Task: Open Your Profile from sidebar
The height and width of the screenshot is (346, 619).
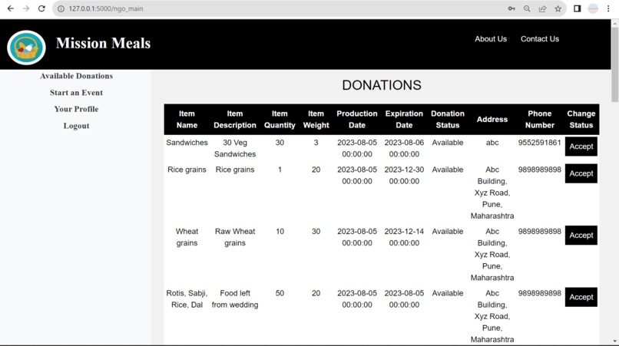Action: (x=76, y=109)
